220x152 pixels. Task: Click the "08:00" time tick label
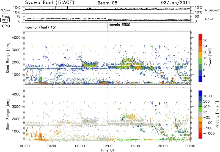point(80,146)
